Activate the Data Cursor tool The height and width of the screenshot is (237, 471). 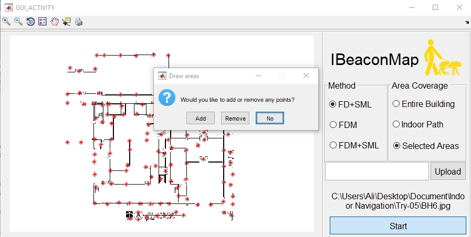67,21
